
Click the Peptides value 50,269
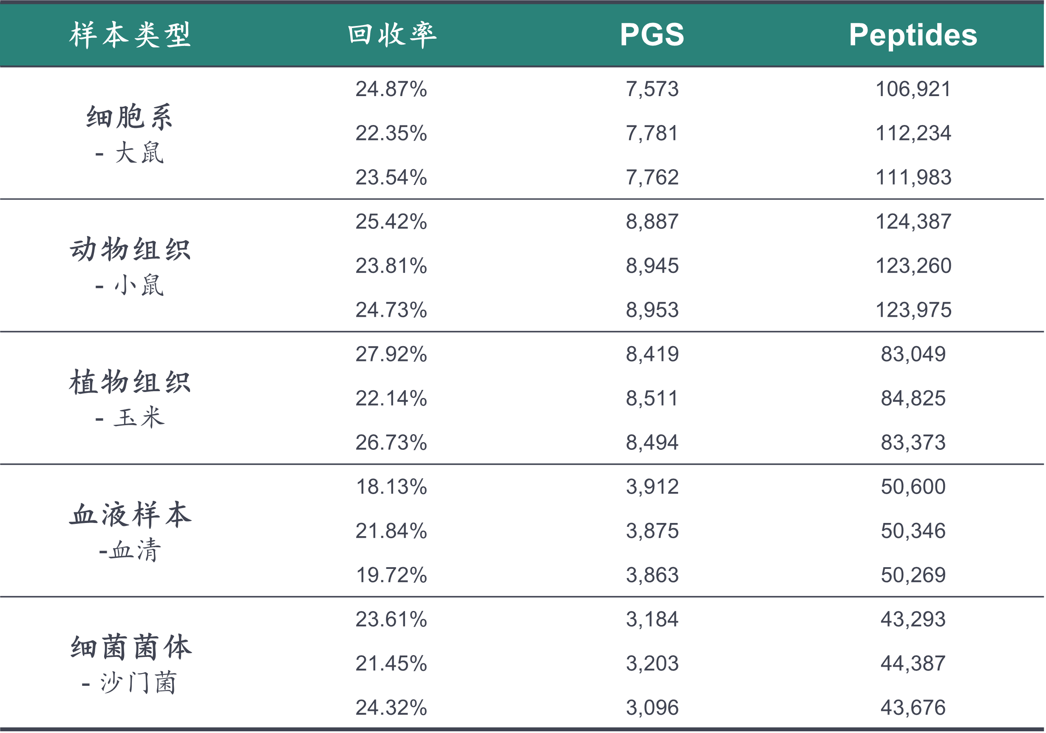coord(913,575)
